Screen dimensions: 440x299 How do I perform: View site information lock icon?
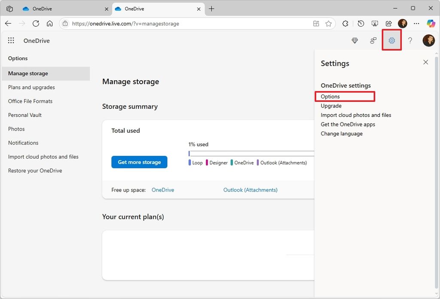pyautogui.click(x=65, y=24)
